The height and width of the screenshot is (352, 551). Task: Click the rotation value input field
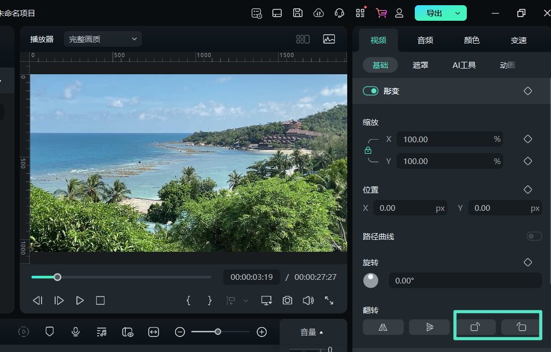[465, 280]
